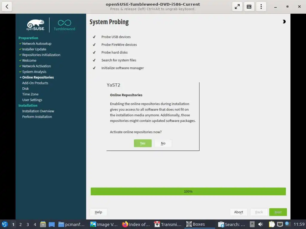Select Installation Overview step in sidebar

[38, 111]
